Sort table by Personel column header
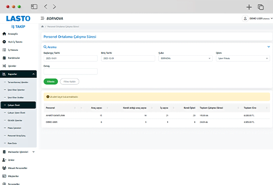Screen dimensions: 273x185 pos(51,108)
